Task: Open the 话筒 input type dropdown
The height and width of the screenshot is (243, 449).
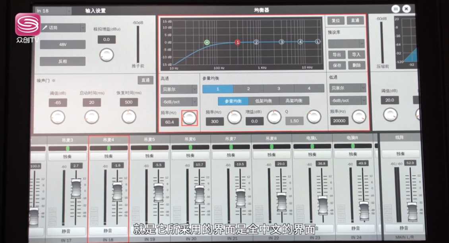Action: (x=63, y=28)
